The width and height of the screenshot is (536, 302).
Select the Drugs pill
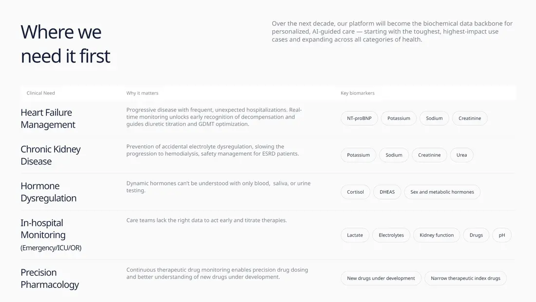(476, 235)
